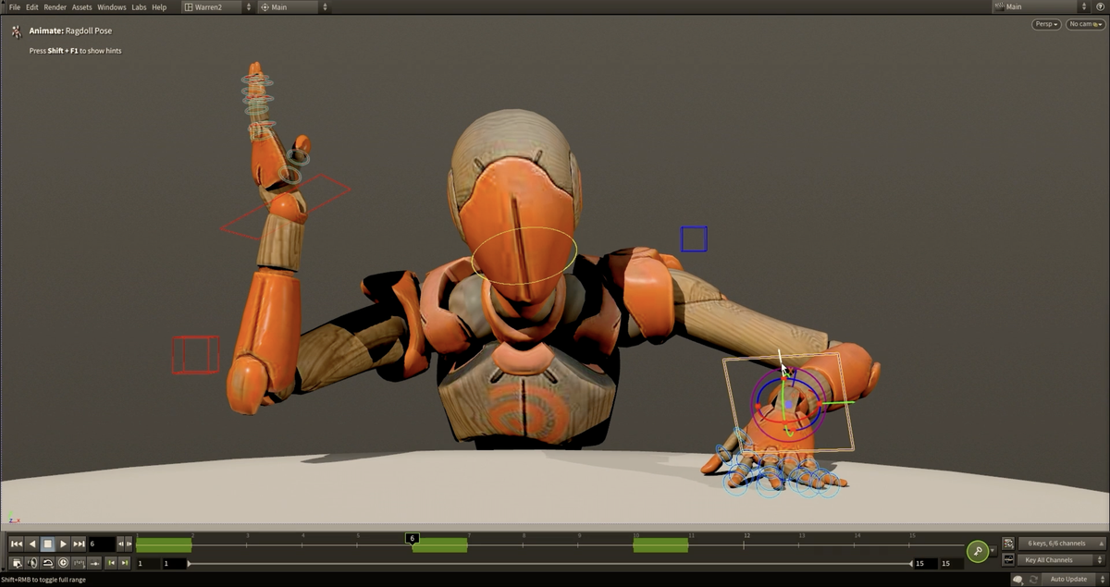Open the Warren2 desktop dropdown
This screenshot has width=1110, height=587.
tap(211, 6)
